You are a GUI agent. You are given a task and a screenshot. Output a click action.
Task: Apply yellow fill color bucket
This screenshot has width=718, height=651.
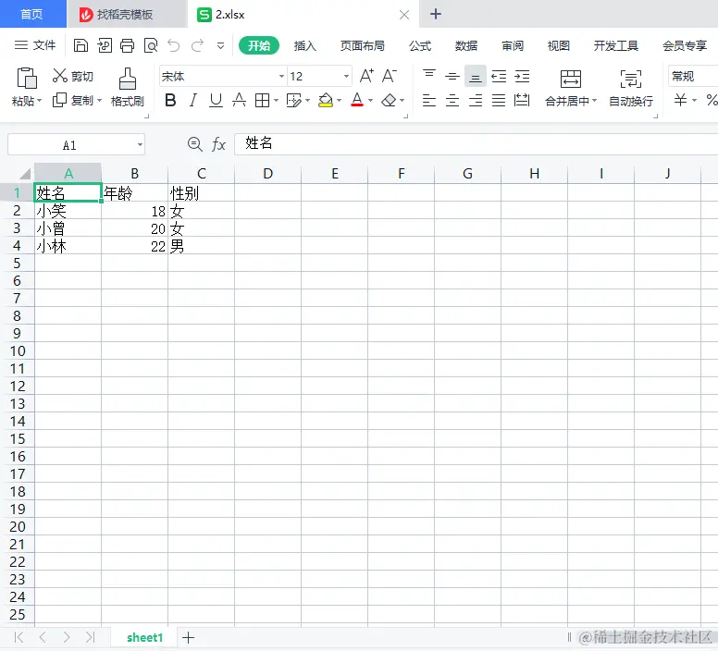[326, 100]
